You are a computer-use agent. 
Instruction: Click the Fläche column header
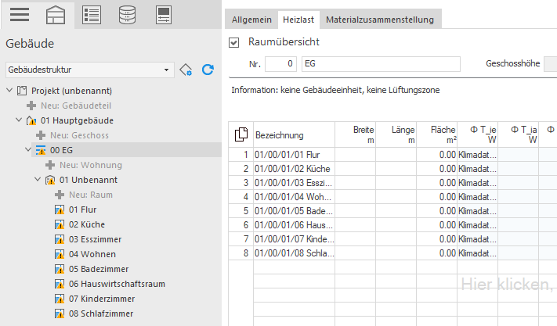437,134
